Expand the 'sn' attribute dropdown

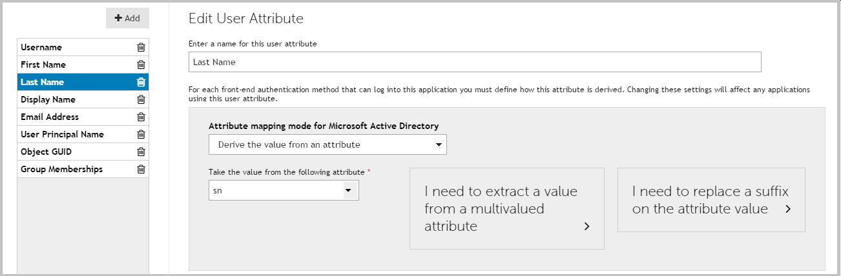pyautogui.click(x=284, y=190)
